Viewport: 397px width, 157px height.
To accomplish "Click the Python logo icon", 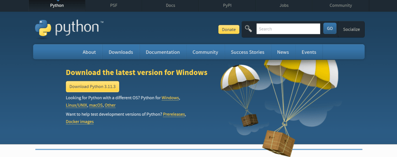I will click(x=43, y=28).
